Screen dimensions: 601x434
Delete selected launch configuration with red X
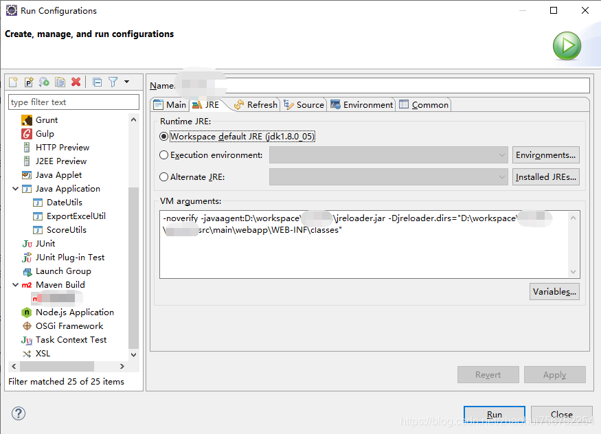point(76,82)
